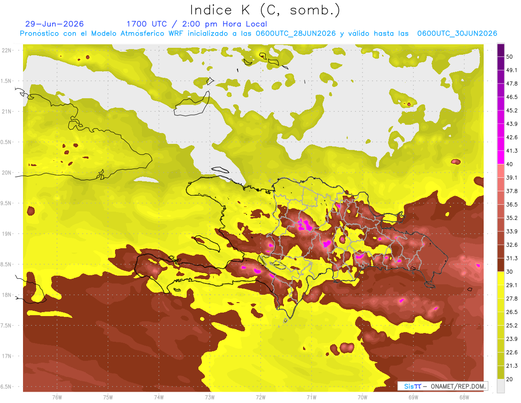Click the colorbar value label 29.1

click(512, 285)
